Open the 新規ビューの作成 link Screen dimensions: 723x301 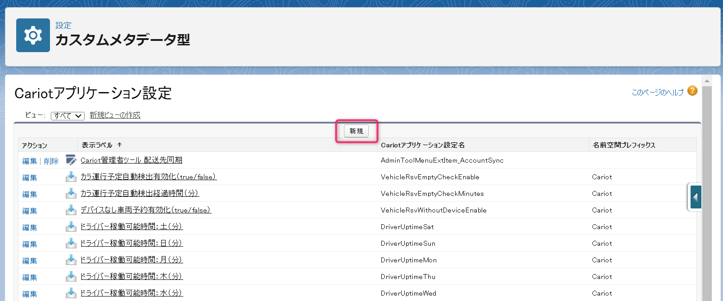coord(115,115)
